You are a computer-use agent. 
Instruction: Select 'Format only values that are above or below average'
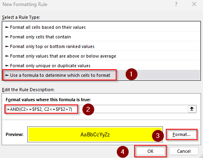101,56
